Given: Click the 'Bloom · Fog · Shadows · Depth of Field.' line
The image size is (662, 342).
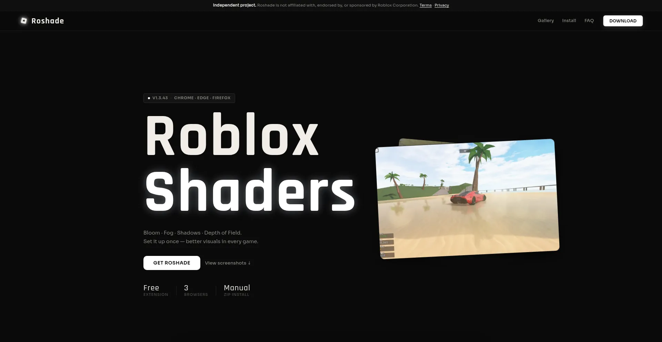Looking at the screenshot, I should (x=192, y=233).
